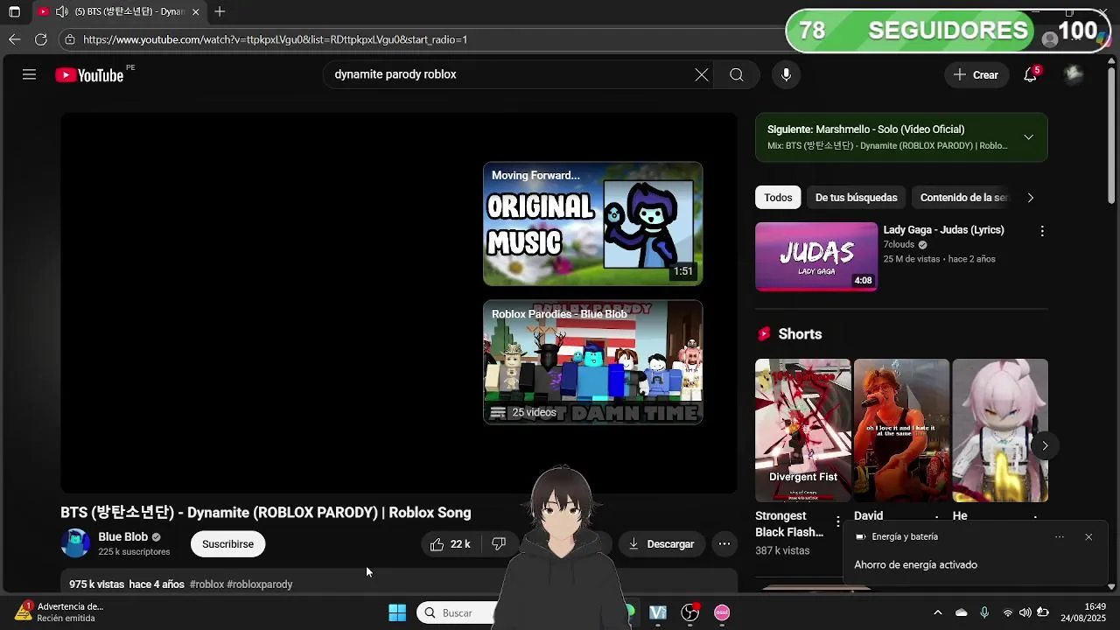Open the pink circular taskbar app
Image resolution: width=1120 pixels, height=630 pixels.
click(x=722, y=612)
